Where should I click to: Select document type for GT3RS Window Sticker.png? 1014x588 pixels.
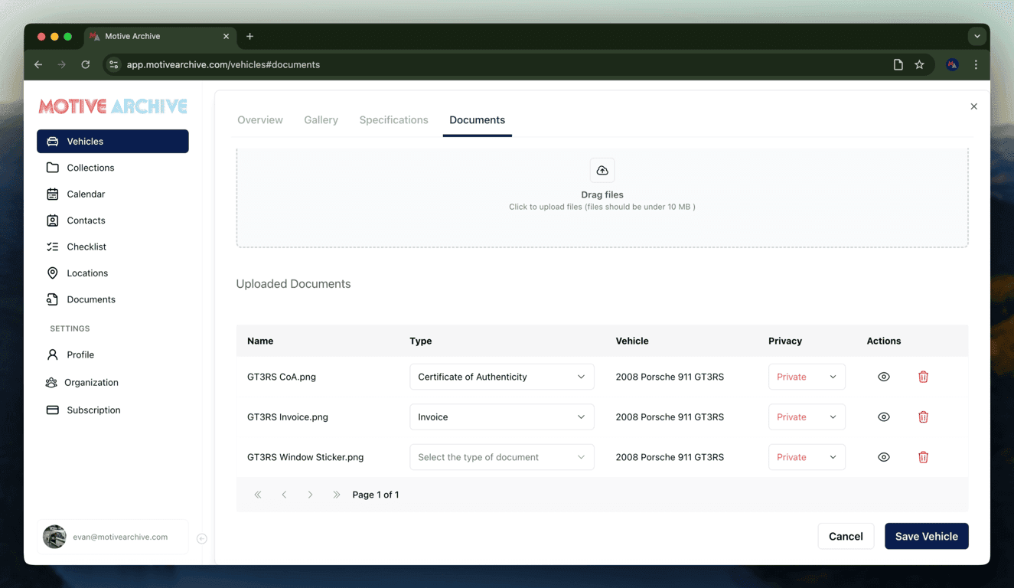(x=502, y=457)
